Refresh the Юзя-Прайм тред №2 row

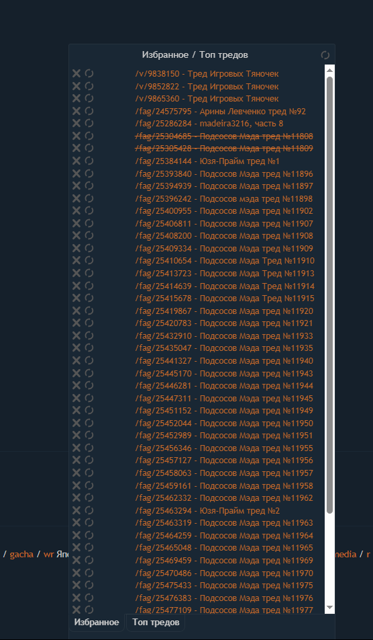click(x=89, y=510)
